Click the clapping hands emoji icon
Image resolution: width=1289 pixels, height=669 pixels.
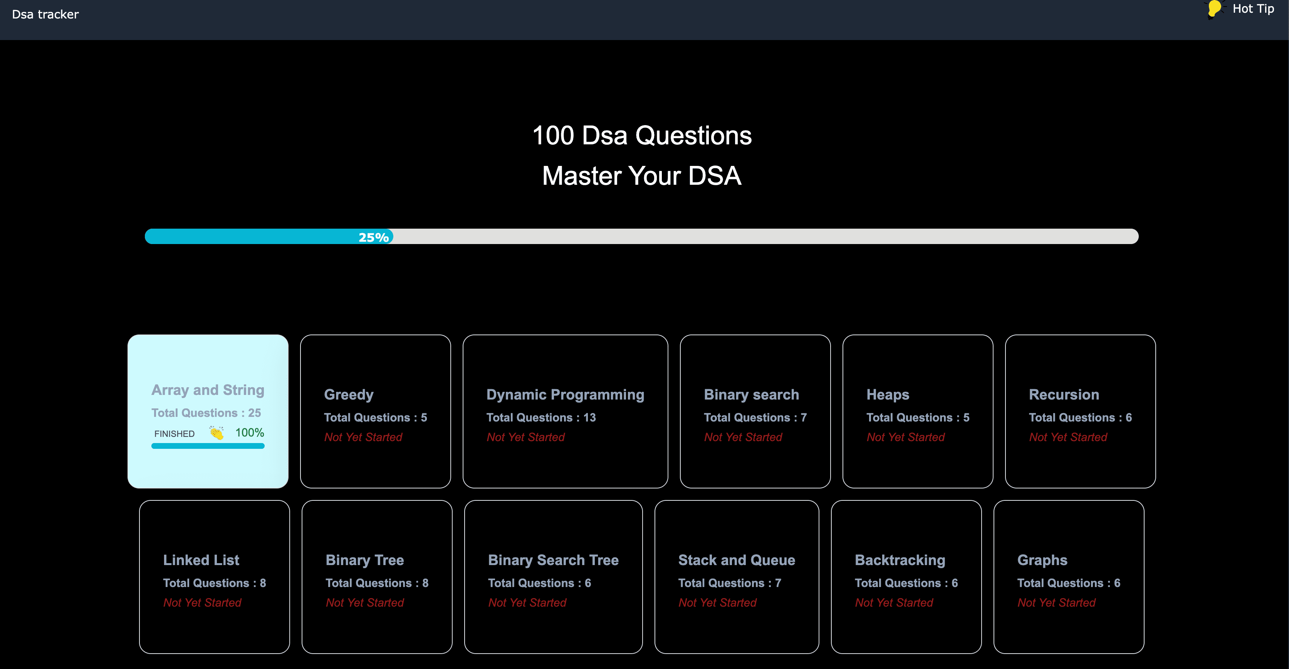[217, 433]
